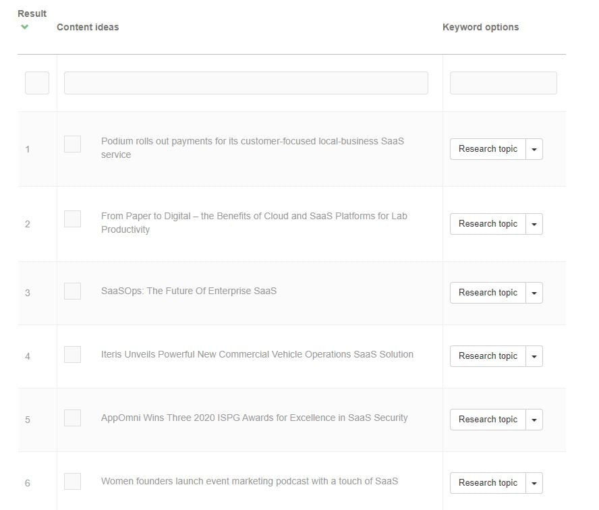Open dropdown arrow in Women founders row

coord(534,483)
